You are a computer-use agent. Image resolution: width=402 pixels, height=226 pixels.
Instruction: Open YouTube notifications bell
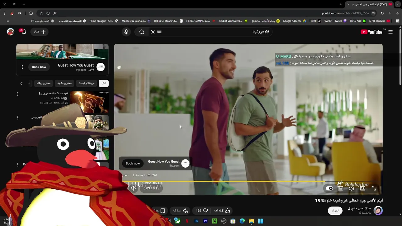pos(23,32)
